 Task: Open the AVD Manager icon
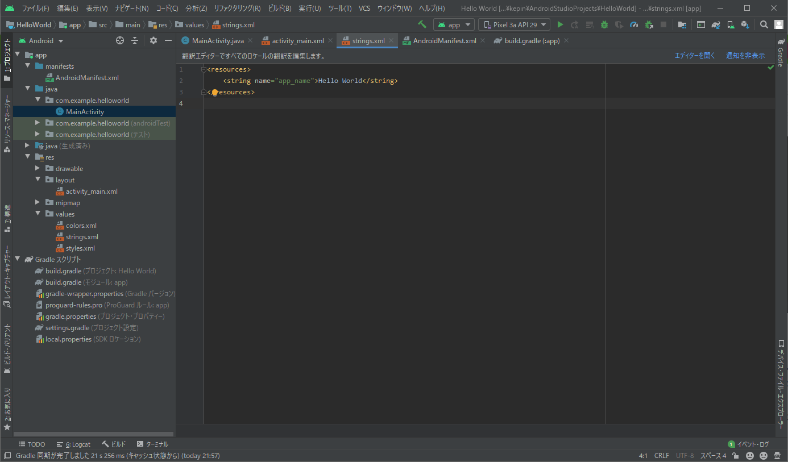coord(731,24)
